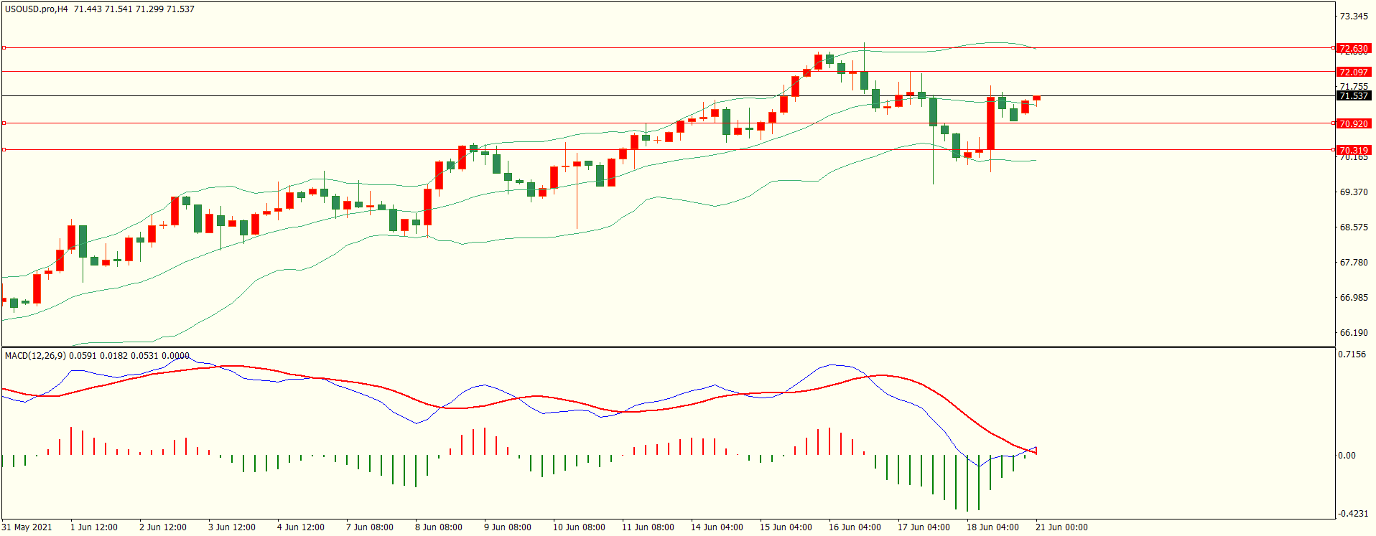Image resolution: width=1376 pixels, height=536 pixels.
Task: Click the USOUSD.pro,H4 chart title text
Action: (37, 9)
